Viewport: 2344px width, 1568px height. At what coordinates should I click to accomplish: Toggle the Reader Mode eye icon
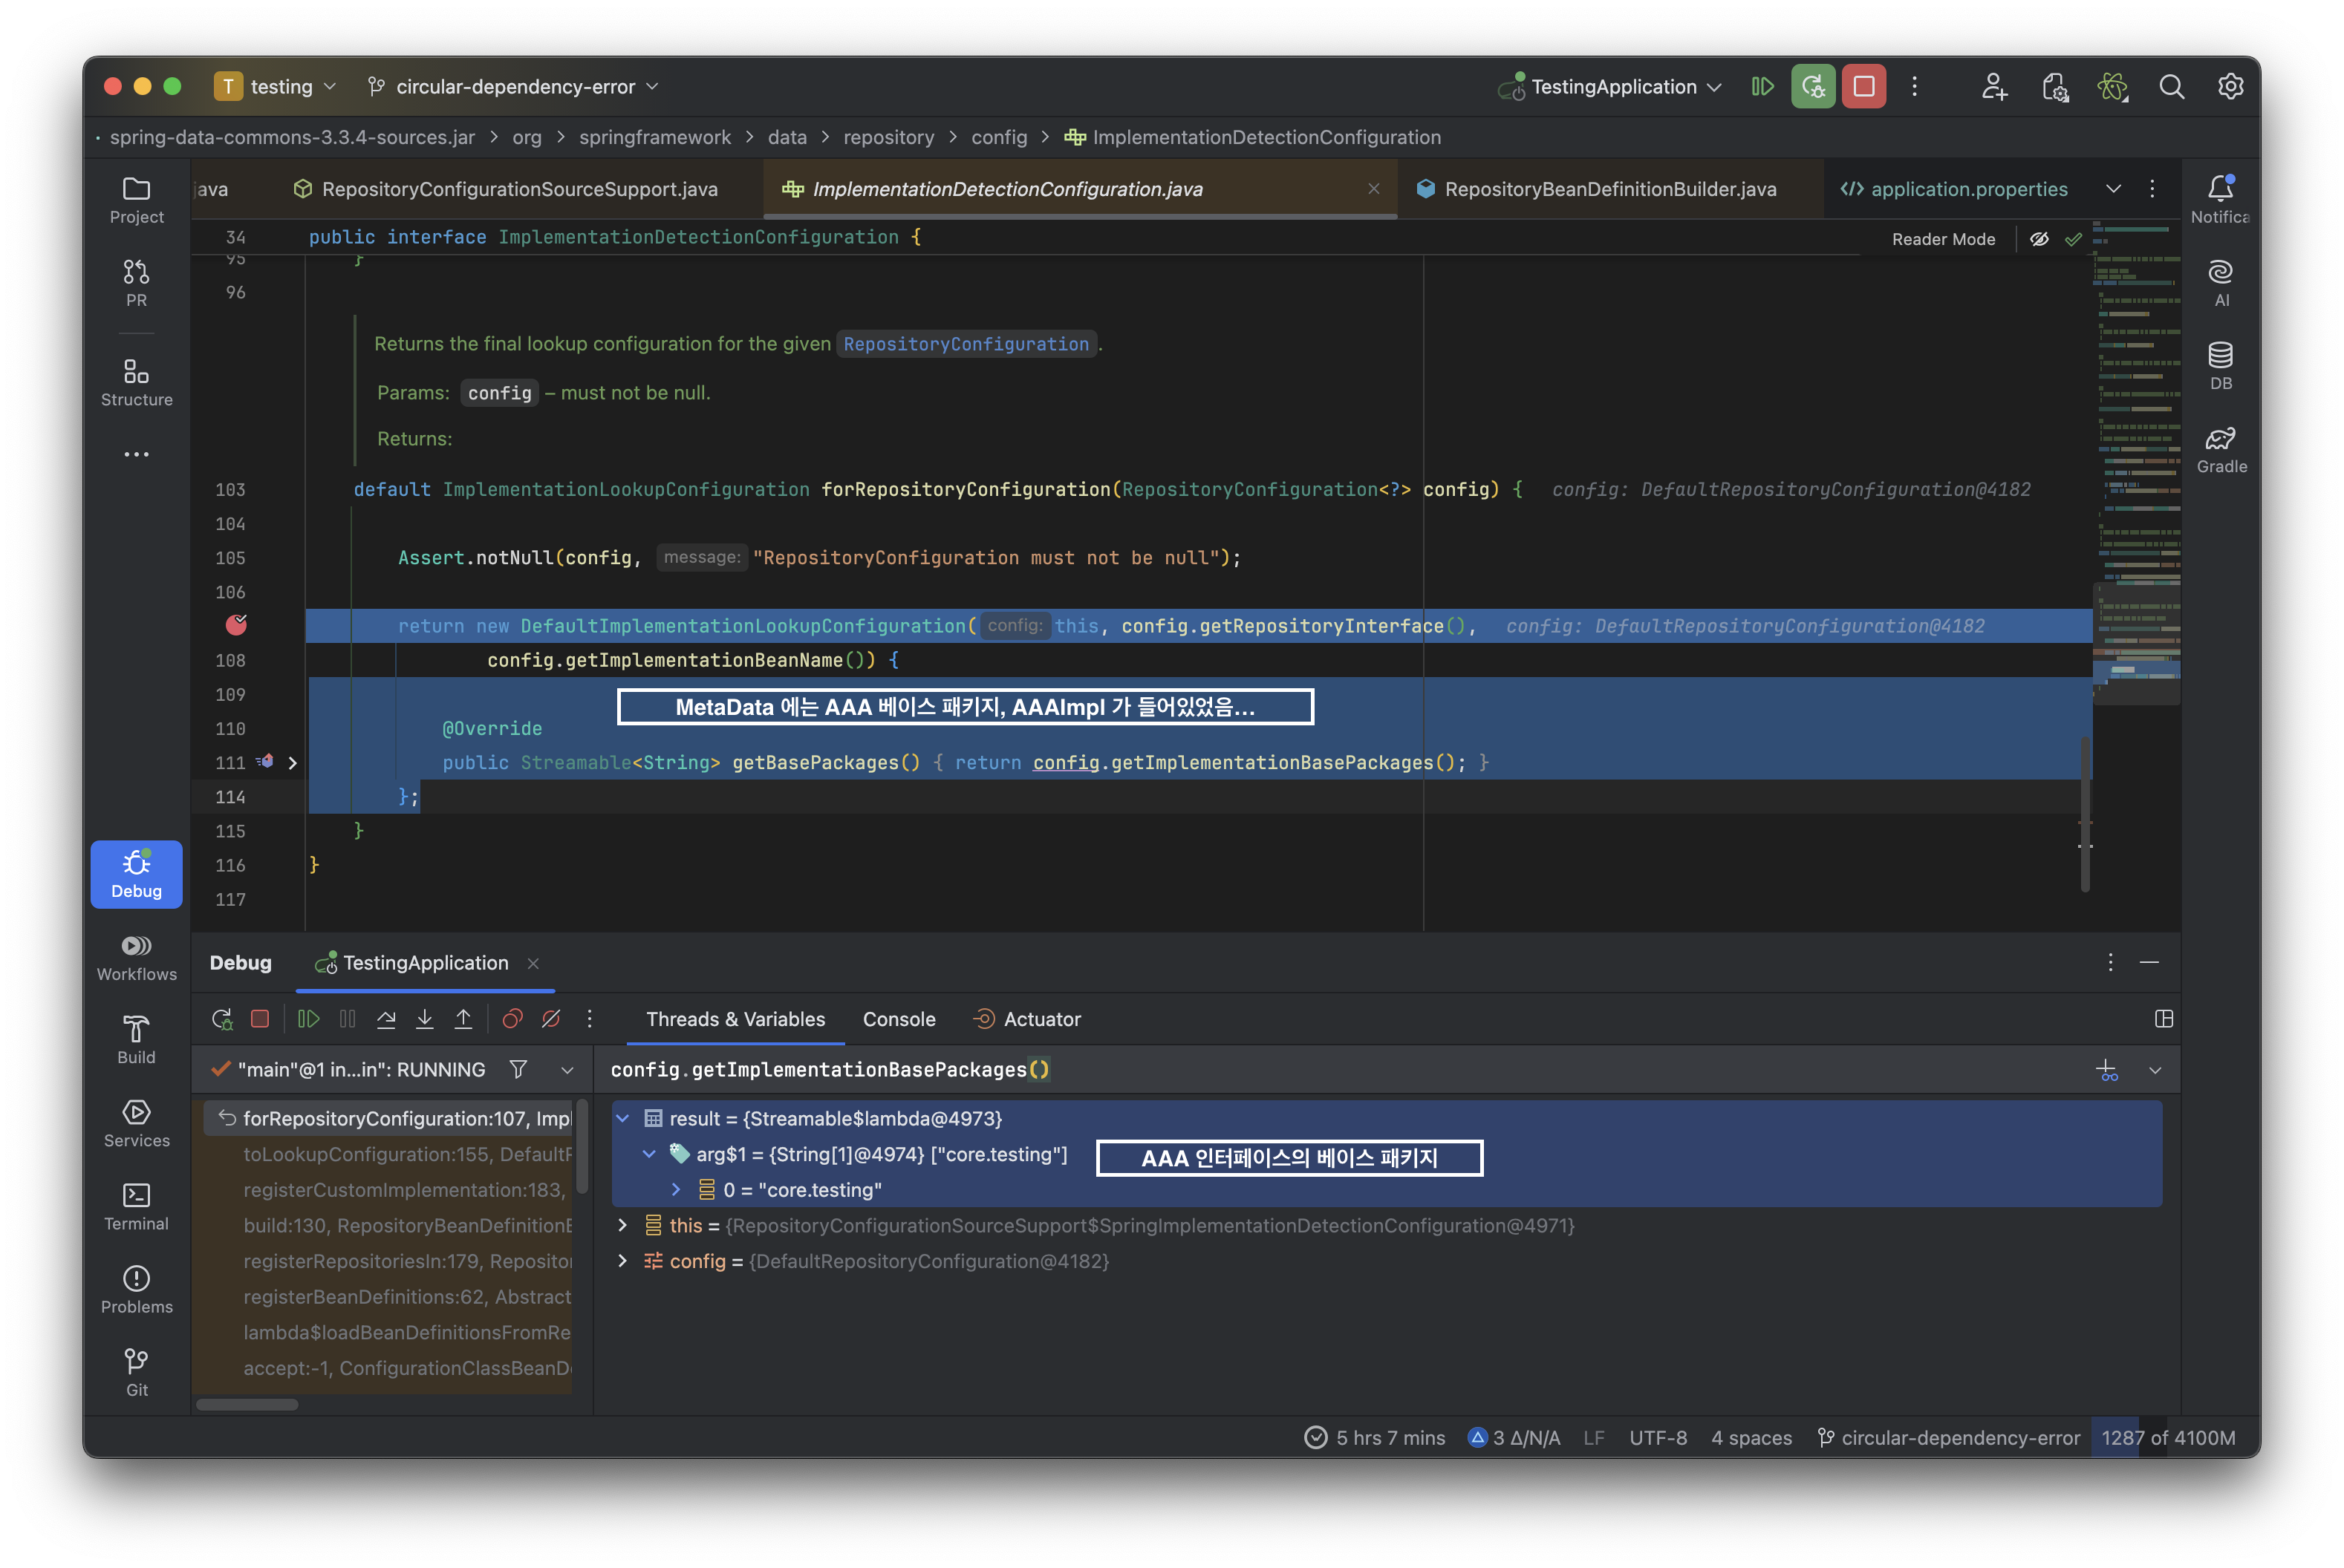(x=2039, y=239)
